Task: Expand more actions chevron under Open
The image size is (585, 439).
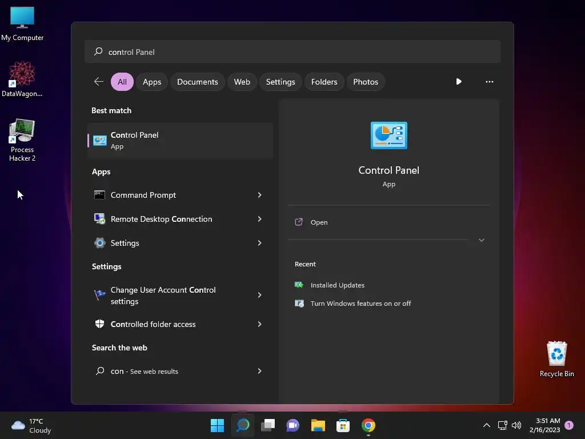Action: click(x=481, y=240)
